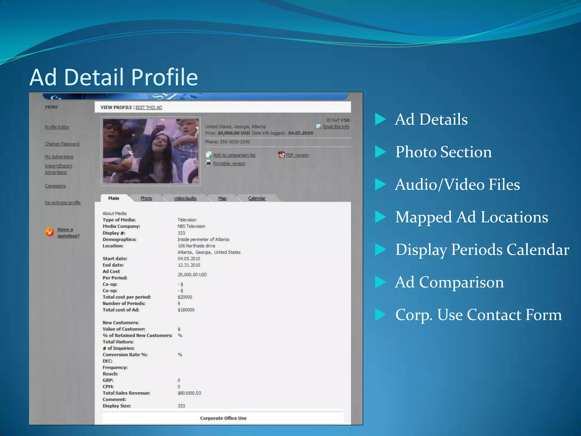581x436 pixels.
Task: Click the EDIT THIS AD link
Action: coord(149,107)
